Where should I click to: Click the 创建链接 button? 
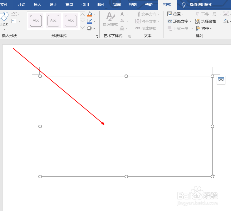146,28
